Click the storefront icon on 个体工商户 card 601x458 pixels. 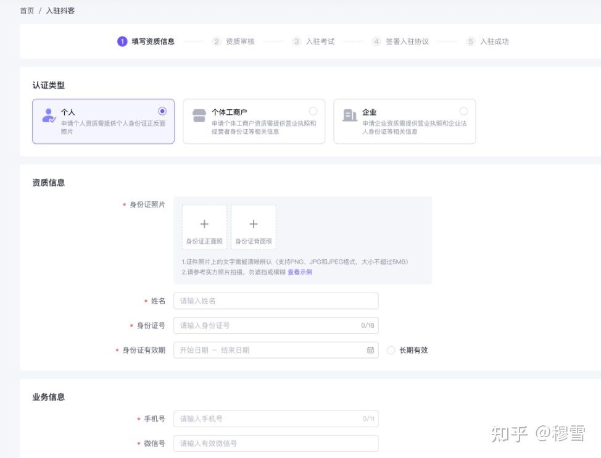click(x=200, y=114)
